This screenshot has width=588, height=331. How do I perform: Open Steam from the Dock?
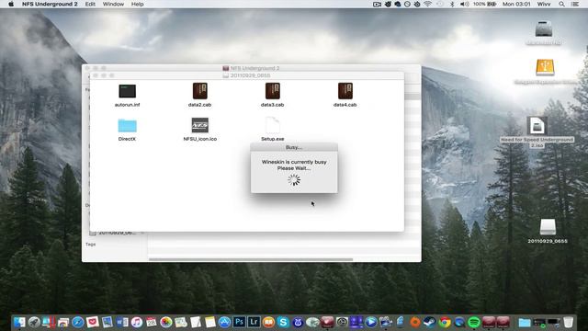pyautogui.click(x=430, y=322)
